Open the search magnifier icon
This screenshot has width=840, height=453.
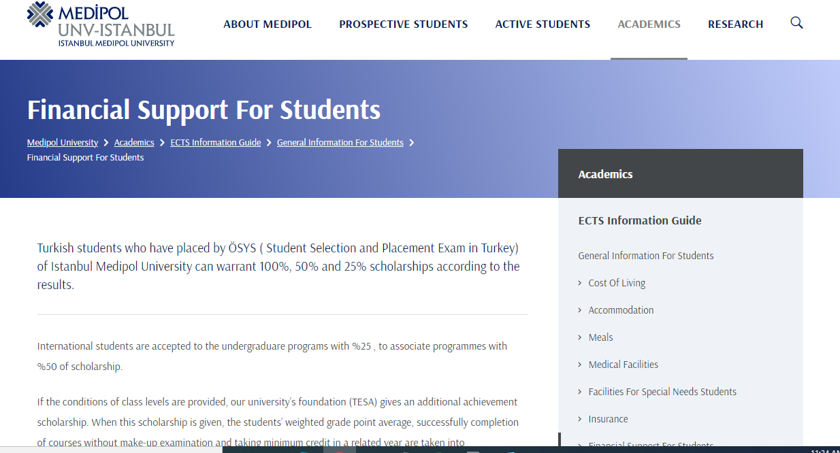coord(796,23)
